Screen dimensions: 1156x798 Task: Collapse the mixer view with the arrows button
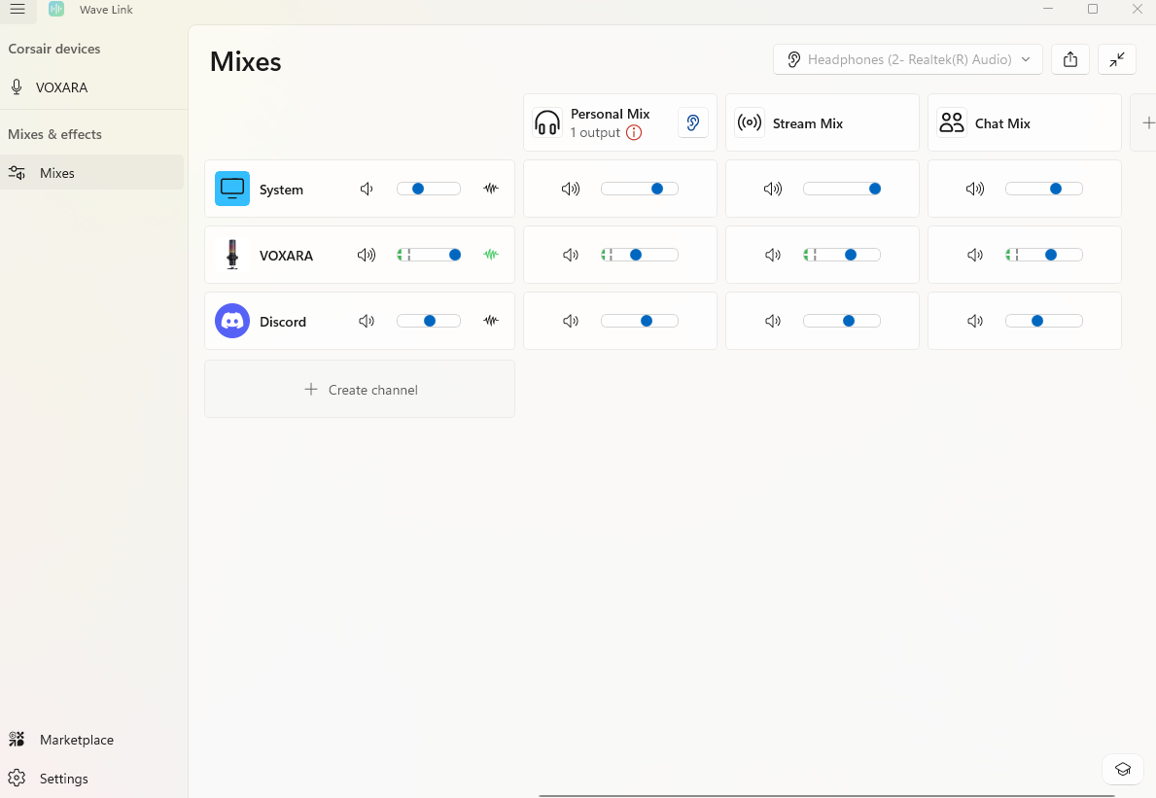coord(1117,59)
